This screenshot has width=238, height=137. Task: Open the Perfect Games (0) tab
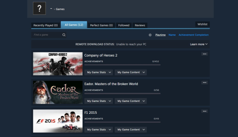[101, 25]
